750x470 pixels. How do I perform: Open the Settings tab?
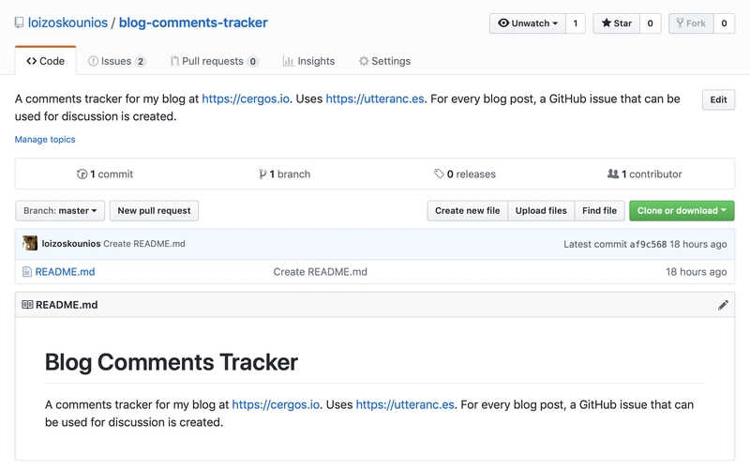click(384, 61)
